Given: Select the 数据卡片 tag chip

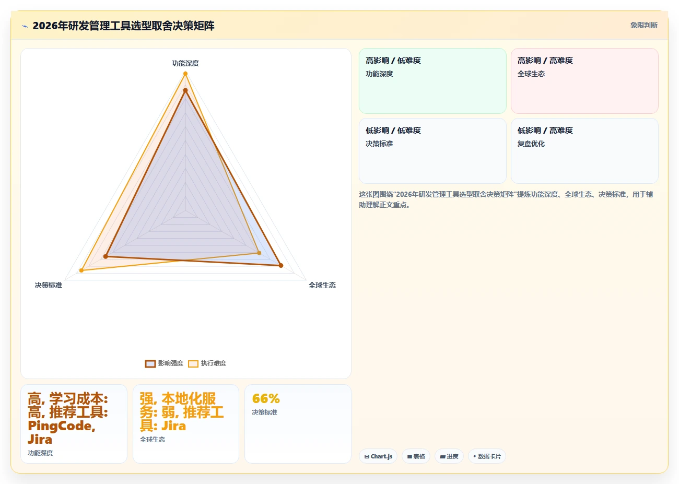Looking at the screenshot, I should point(487,456).
